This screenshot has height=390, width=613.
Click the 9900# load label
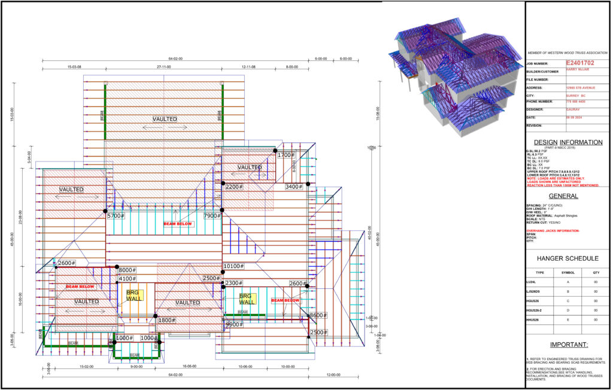[x=235, y=324]
